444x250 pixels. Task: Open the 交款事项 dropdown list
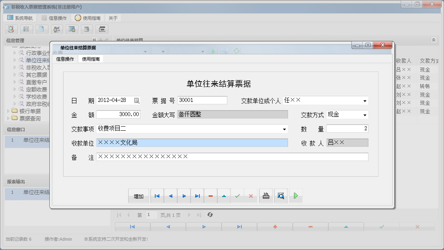[284, 129]
